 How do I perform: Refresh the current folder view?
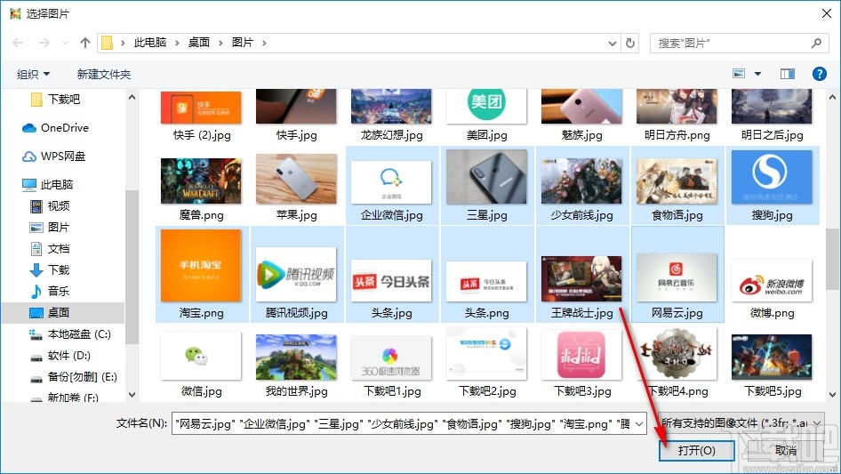(x=631, y=43)
